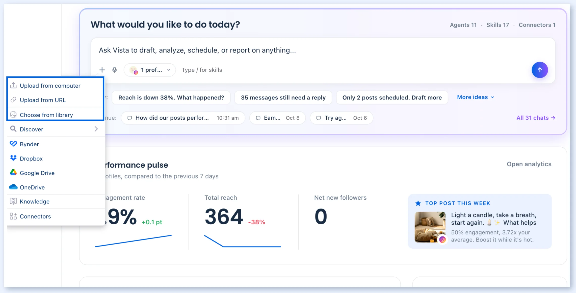Click '35 messages still need a reply' suggestion

tap(283, 97)
